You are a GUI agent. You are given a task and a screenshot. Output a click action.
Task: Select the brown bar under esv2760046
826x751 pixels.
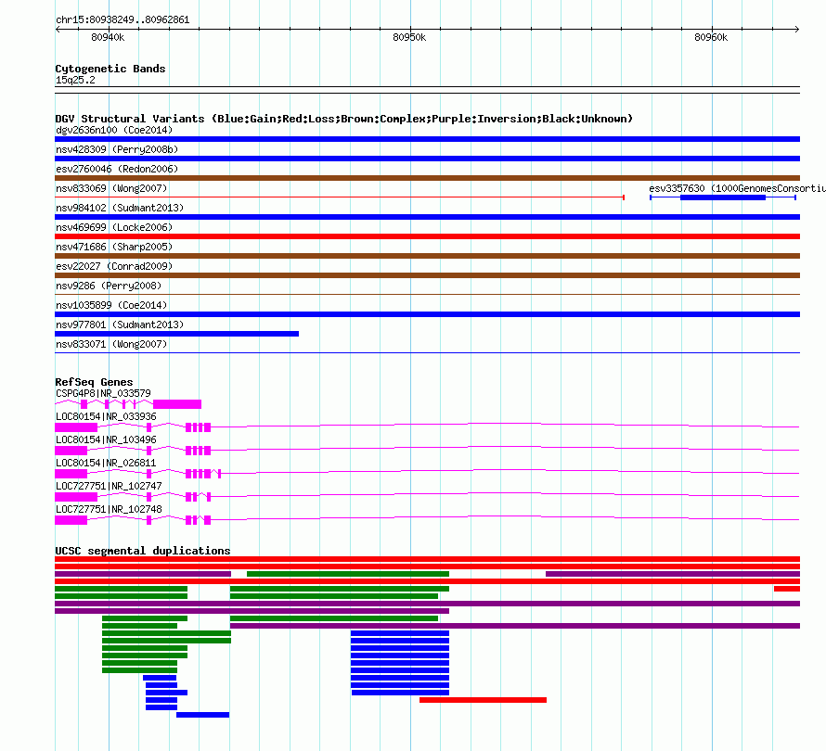click(427, 178)
